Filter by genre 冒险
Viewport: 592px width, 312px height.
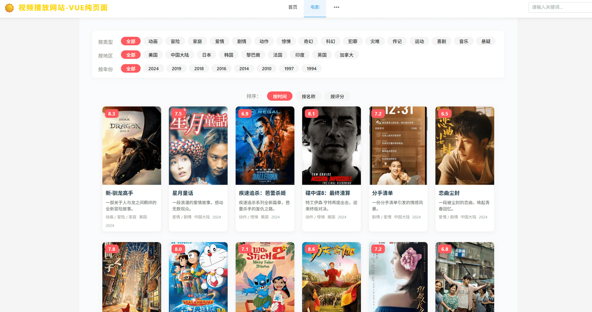click(175, 41)
